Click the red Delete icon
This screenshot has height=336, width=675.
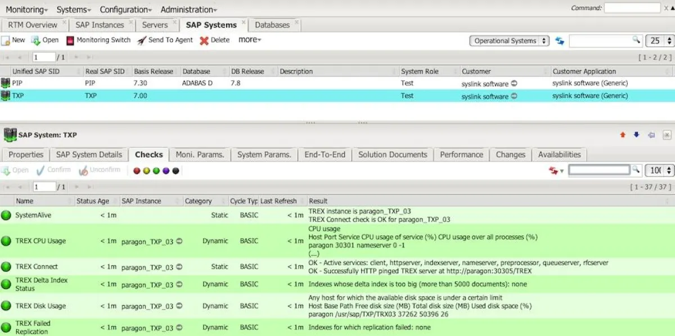(x=205, y=40)
